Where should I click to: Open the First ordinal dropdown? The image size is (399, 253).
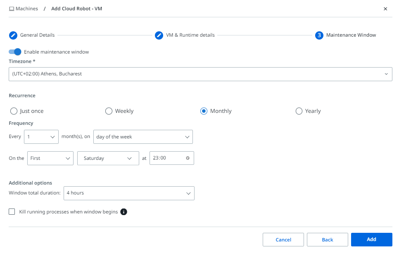(x=50, y=158)
